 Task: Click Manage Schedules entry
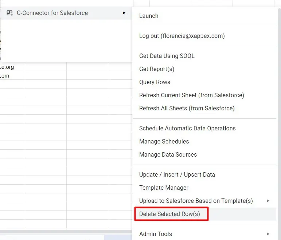coord(204,141)
